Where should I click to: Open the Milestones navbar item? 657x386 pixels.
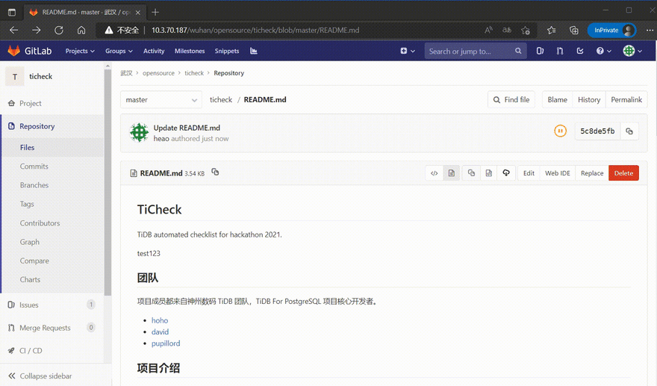(x=190, y=51)
